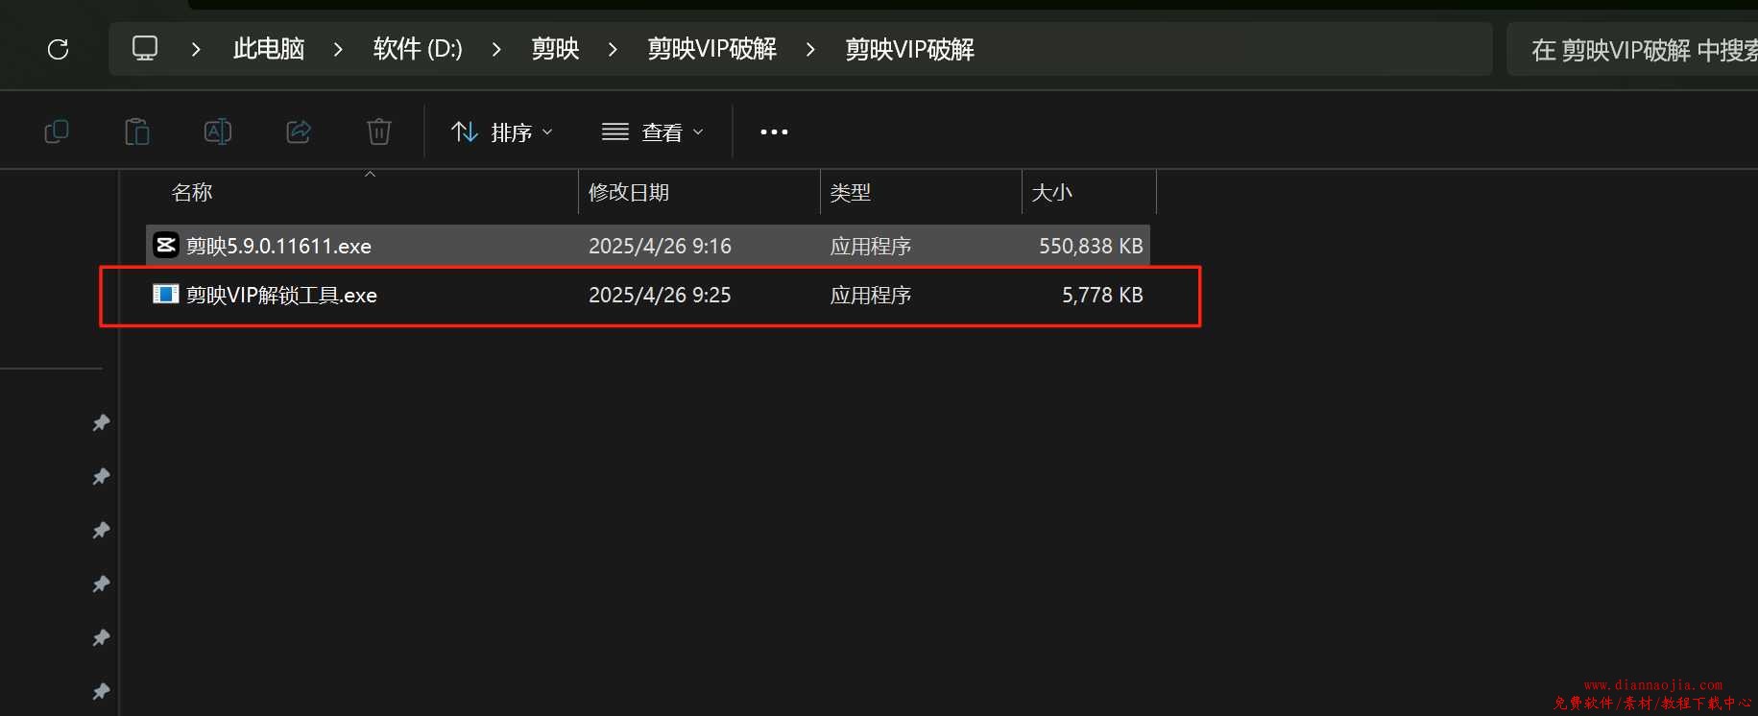Image resolution: width=1758 pixels, height=716 pixels.
Task: Sort by 大小 column header
Action: coord(1051,192)
